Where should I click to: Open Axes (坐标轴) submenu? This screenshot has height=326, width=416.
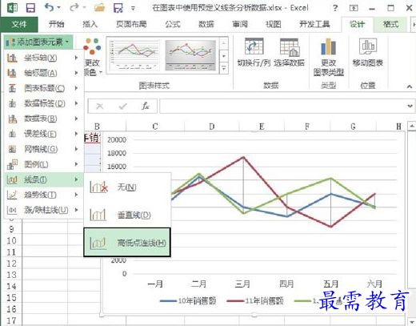tap(43, 58)
